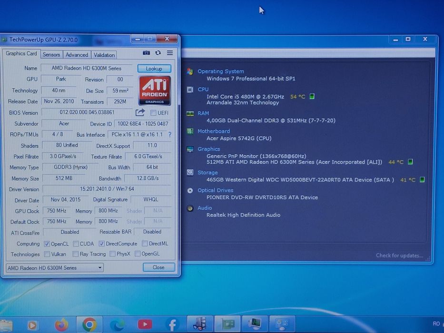Take a GPU-Z screenshot with the camera icon
This screenshot has height=333, width=444.
coord(146,53)
